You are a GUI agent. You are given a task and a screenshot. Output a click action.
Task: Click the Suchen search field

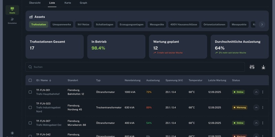click(x=135, y=67)
